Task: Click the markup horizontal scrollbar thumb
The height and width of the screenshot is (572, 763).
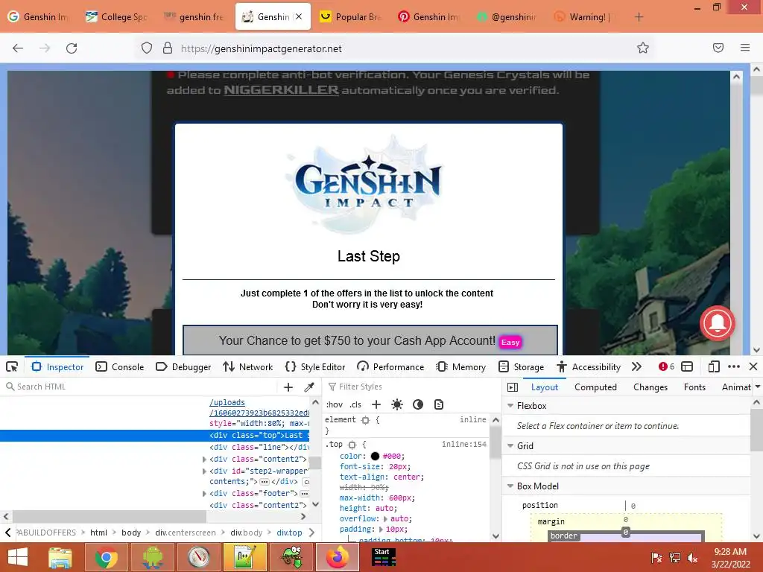Action: (110, 516)
